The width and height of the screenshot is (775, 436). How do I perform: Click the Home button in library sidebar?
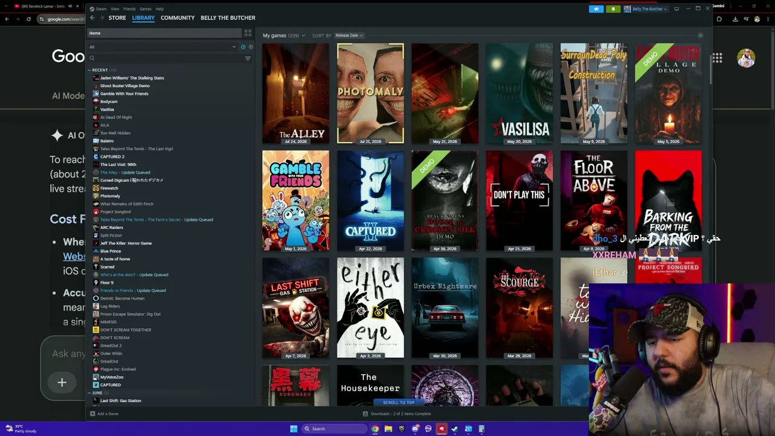click(164, 33)
